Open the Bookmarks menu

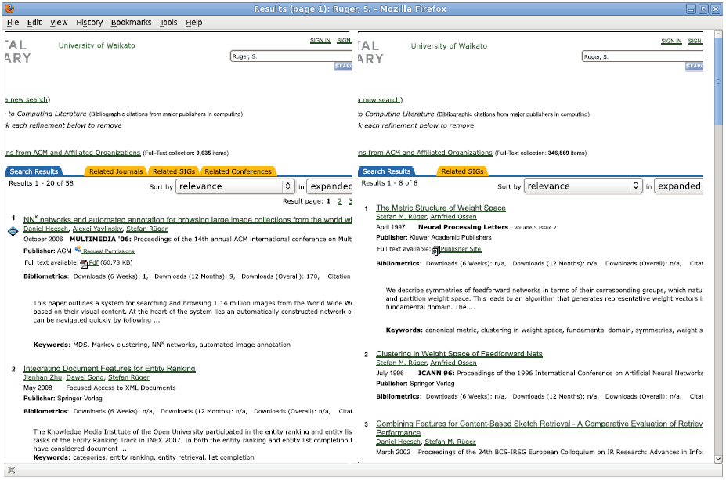[x=131, y=22]
